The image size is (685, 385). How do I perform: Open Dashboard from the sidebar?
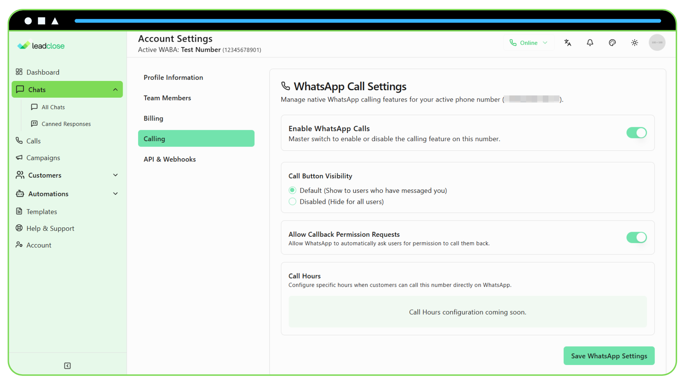[x=37, y=72]
